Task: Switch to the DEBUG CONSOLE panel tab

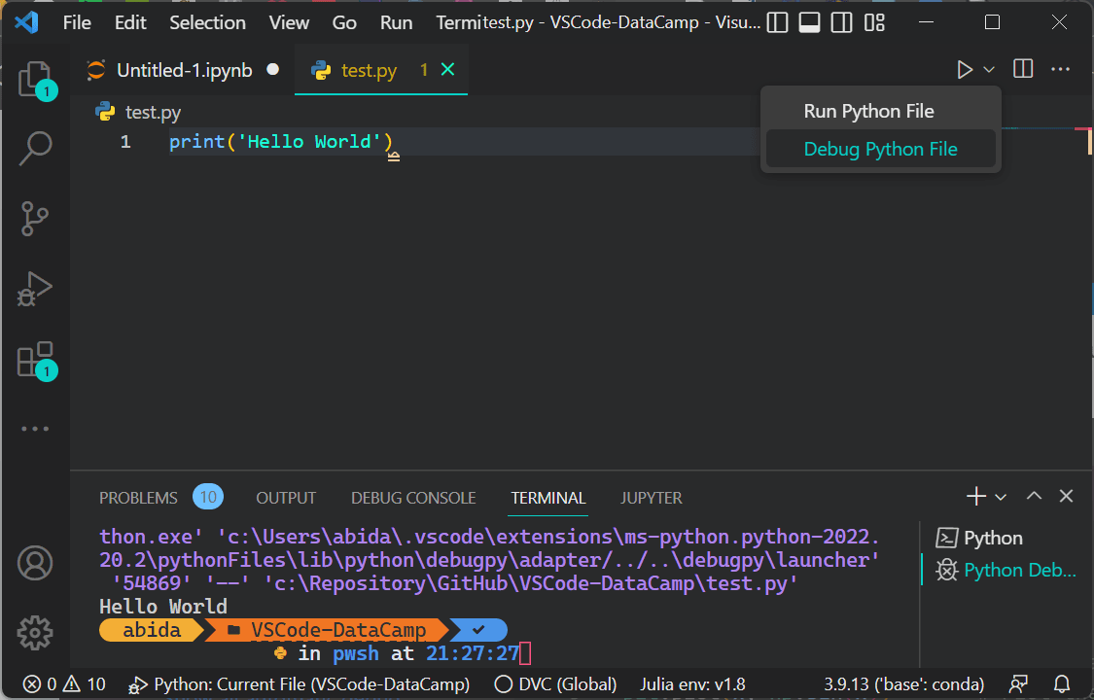Action: coord(413,498)
